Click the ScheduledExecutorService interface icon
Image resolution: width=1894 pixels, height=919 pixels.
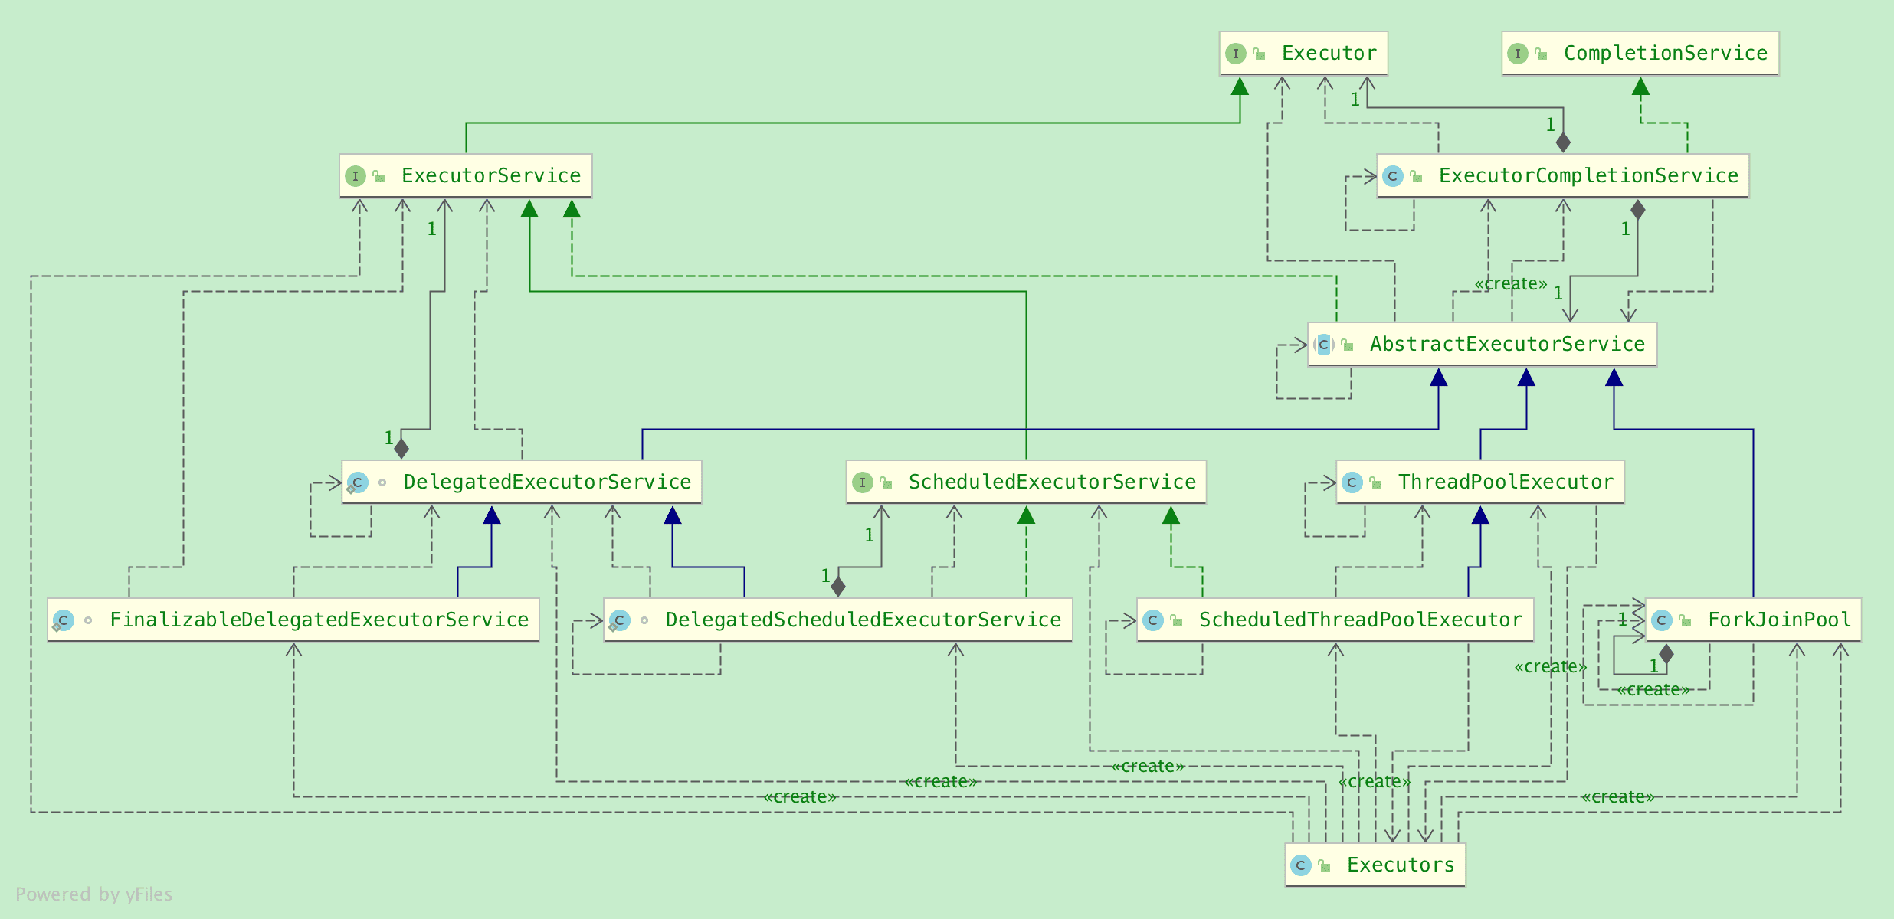pyautogui.click(x=862, y=482)
